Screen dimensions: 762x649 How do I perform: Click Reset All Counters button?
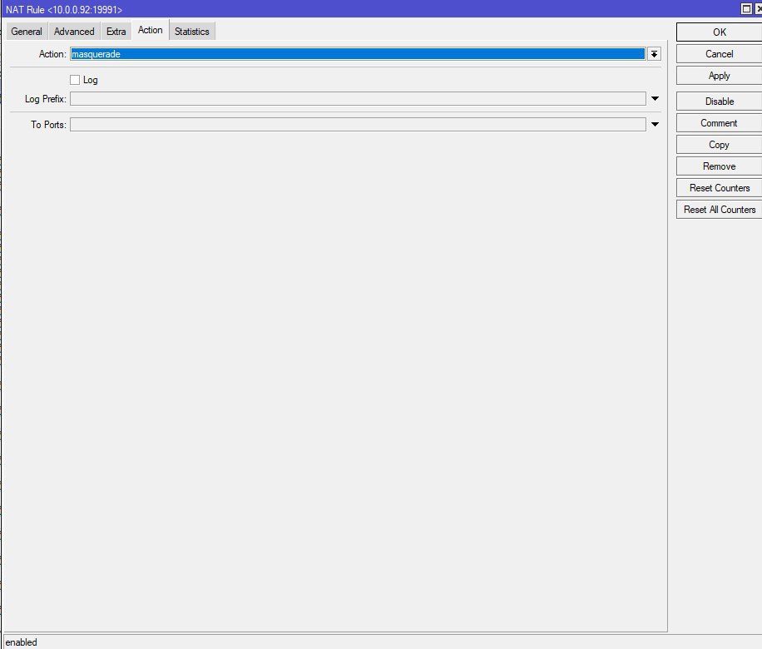point(720,210)
